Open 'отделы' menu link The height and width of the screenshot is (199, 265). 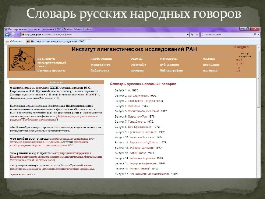(137, 59)
